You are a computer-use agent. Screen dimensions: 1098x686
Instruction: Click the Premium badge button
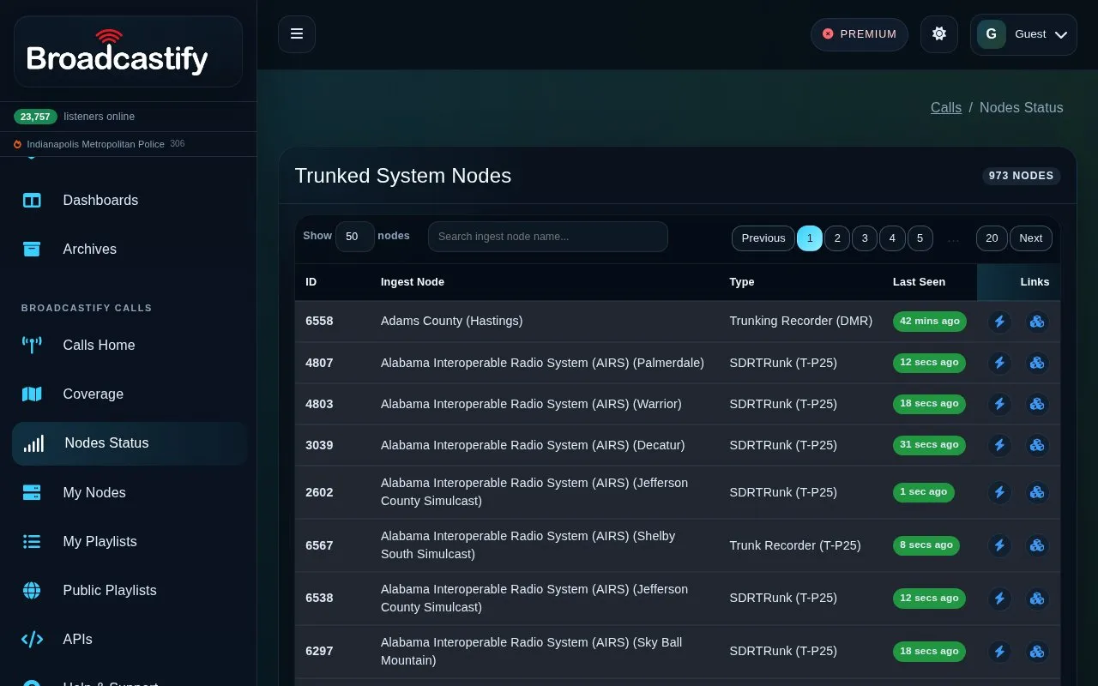[x=860, y=34]
